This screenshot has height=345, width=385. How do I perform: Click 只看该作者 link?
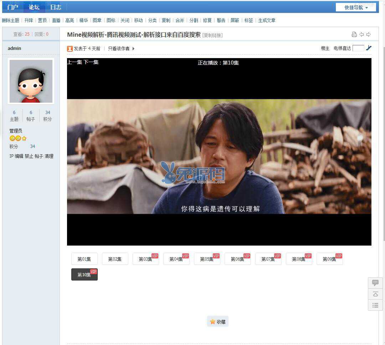[119, 48]
